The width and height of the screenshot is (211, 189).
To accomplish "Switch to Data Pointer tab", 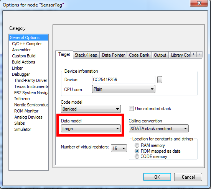I will pyautogui.click(x=113, y=55).
